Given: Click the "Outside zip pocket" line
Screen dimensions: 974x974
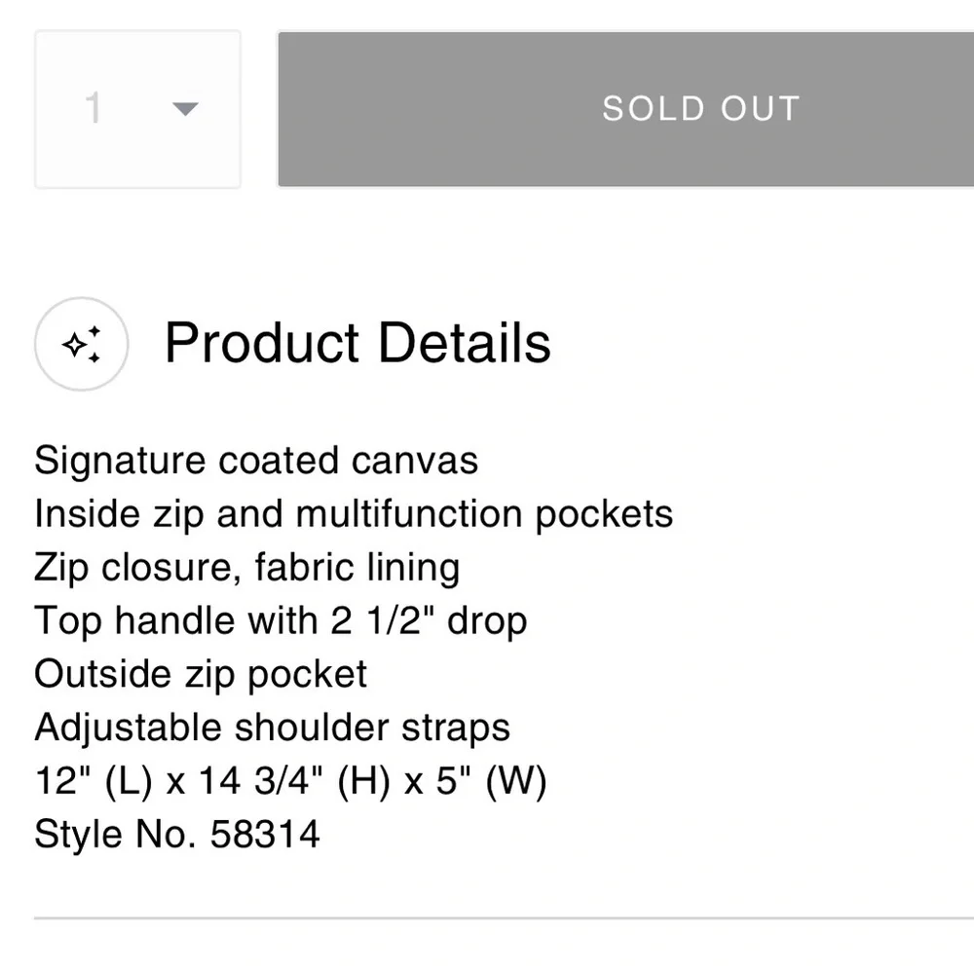Looking at the screenshot, I should (x=201, y=674).
